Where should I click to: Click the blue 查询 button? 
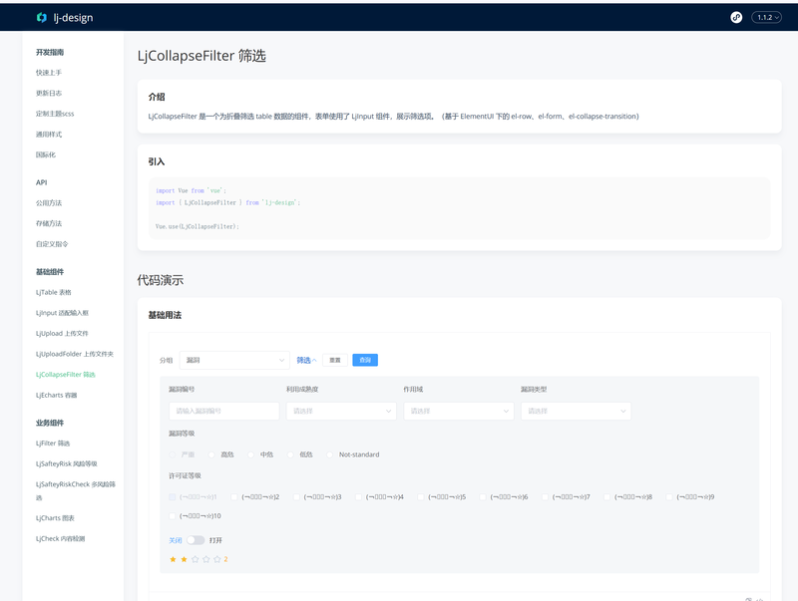(x=365, y=360)
